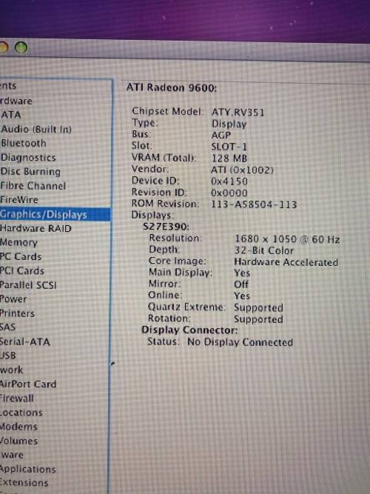
Task: Click Hardware Accelerated Core Image value
Action: pyautogui.click(x=286, y=262)
